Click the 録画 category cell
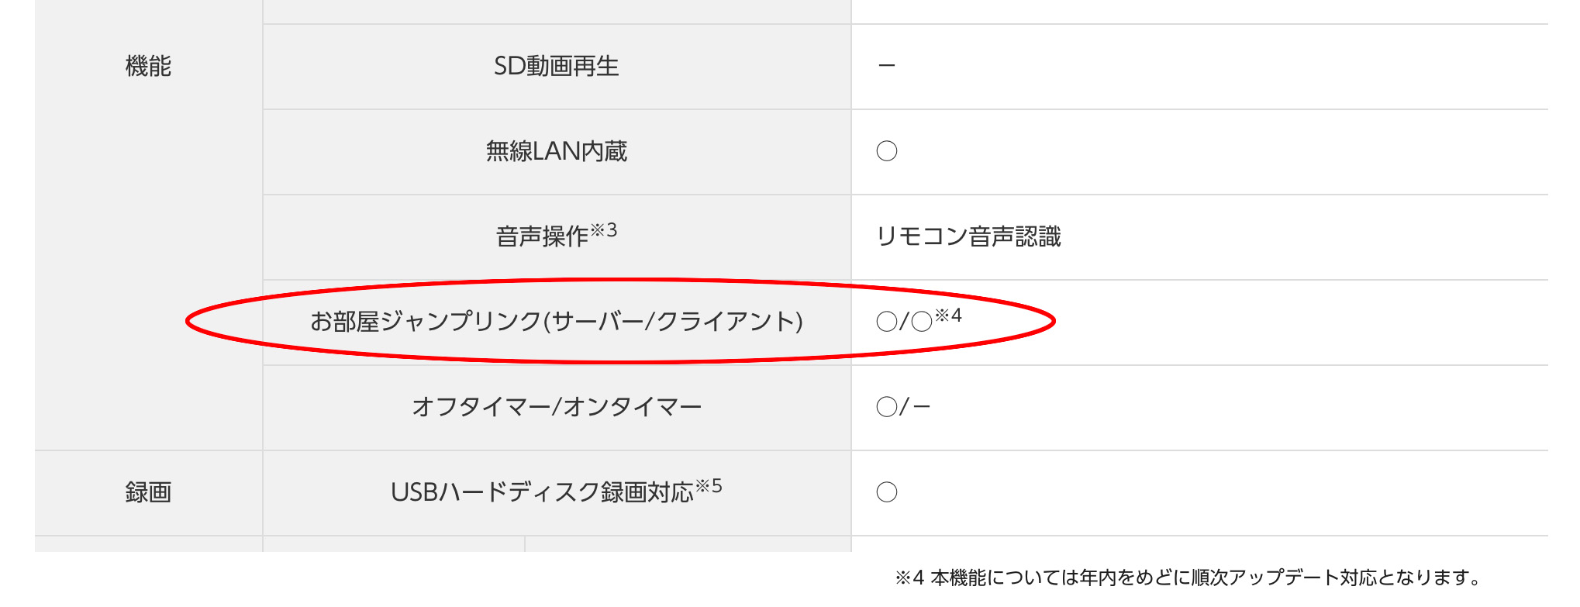1580x607 pixels. click(148, 492)
